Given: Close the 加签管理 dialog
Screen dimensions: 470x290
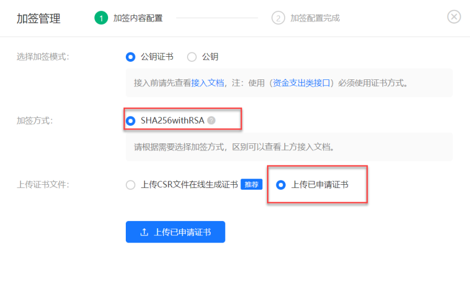Looking at the screenshot, I should point(454,17).
